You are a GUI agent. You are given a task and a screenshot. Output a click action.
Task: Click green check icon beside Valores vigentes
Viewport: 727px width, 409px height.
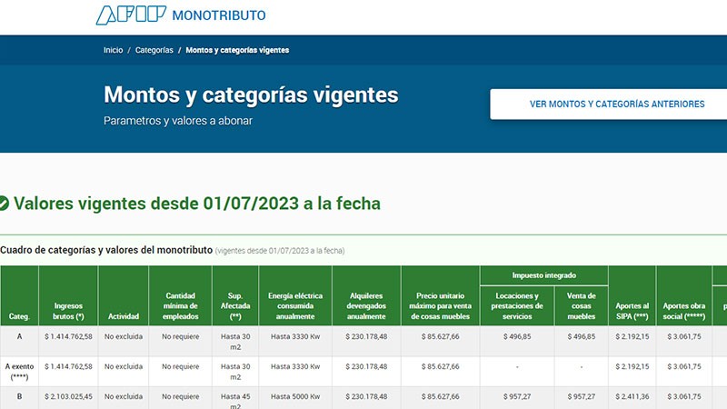pyautogui.click(x=4, y=204)
